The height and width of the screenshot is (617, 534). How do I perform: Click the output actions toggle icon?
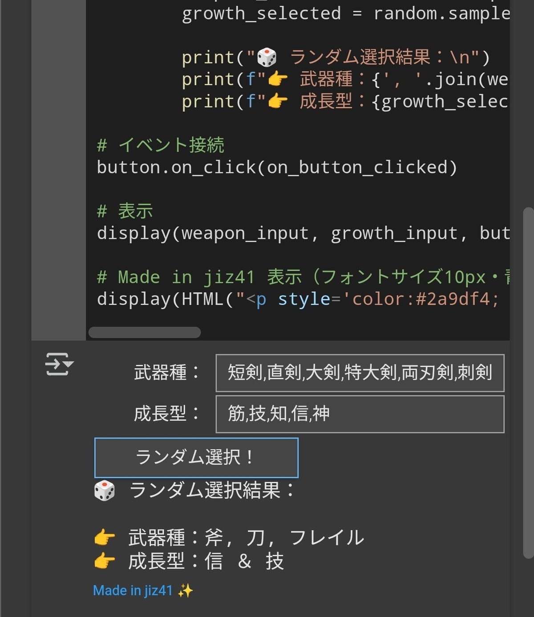pos(59,364)
